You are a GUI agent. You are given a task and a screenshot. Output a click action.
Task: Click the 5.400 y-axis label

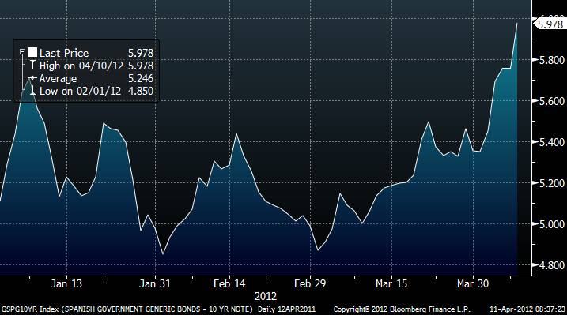(551, 142)
